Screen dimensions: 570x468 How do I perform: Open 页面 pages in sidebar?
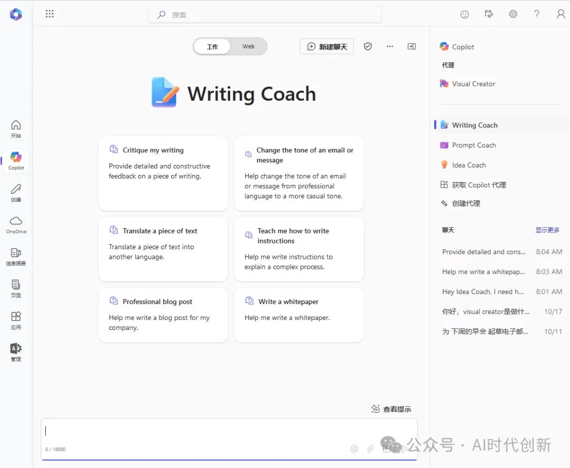(x=16, y=289)
